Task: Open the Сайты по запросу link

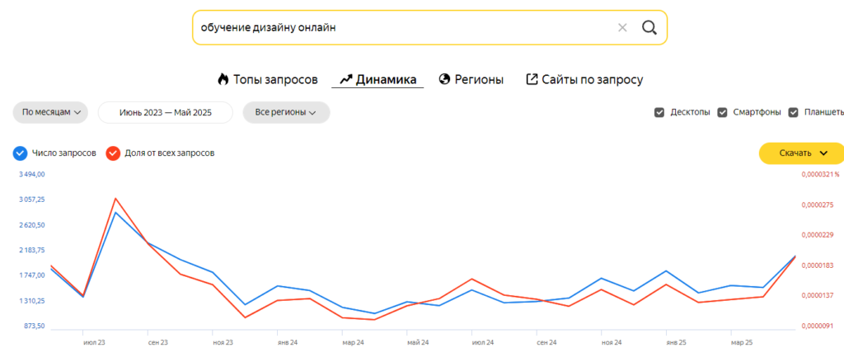Action: coord(592,80)
